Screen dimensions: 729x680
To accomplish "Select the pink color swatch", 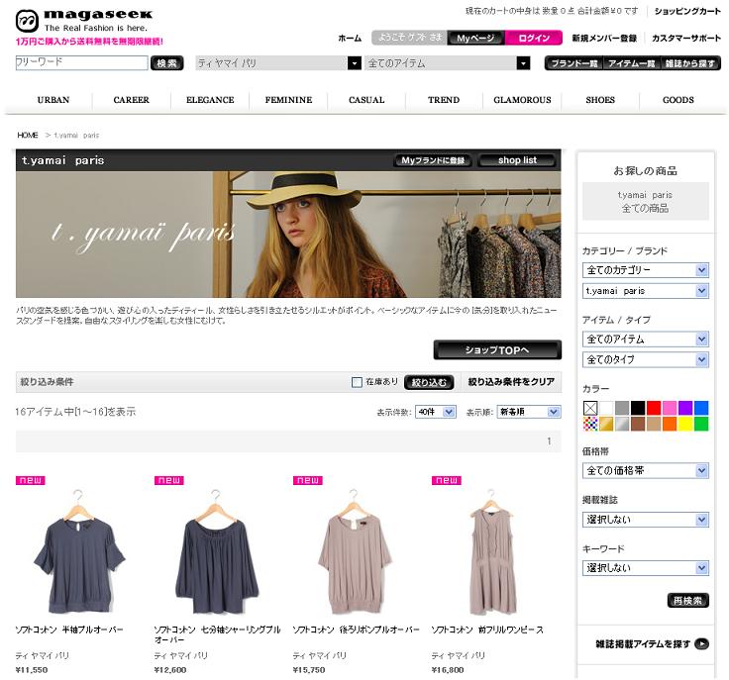I will click(670, 408).
